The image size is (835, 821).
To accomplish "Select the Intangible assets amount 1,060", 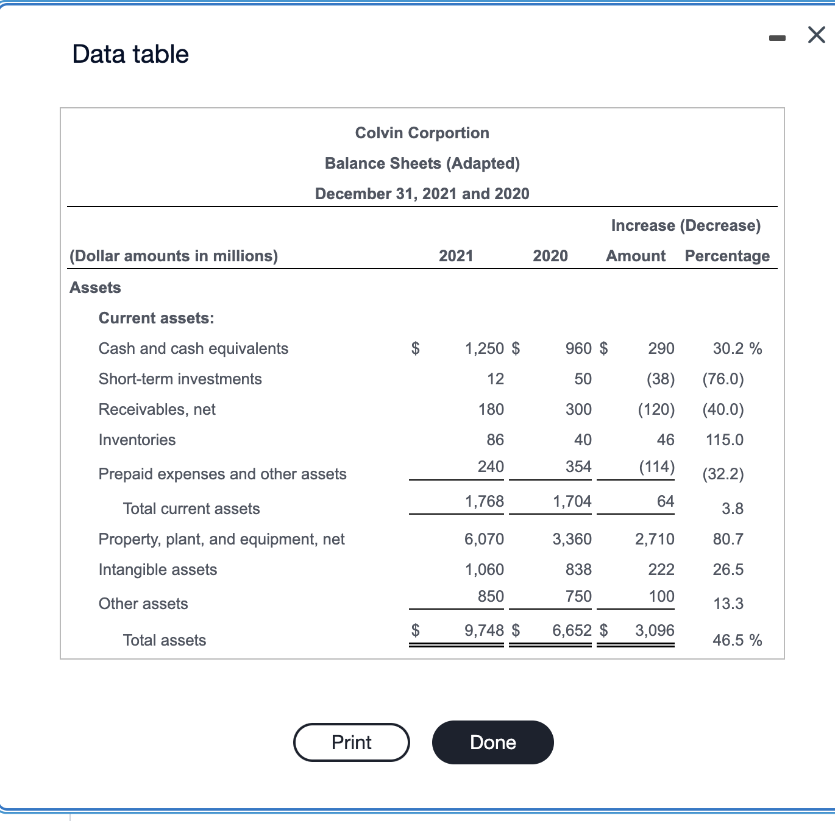I will 483,569.
